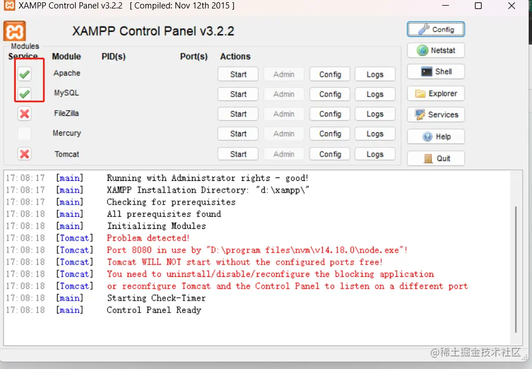532x369 pixels.
Task: Click the XAMPP title bar icon
Action: click(10, 6)
